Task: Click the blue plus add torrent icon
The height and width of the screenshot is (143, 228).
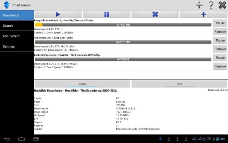Action: click(x=204, y=14)
